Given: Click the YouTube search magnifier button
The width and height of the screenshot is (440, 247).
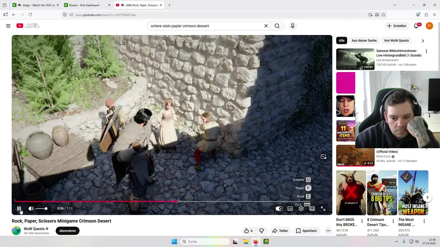Looking at the screenshot, I should (x=277, y=26).
